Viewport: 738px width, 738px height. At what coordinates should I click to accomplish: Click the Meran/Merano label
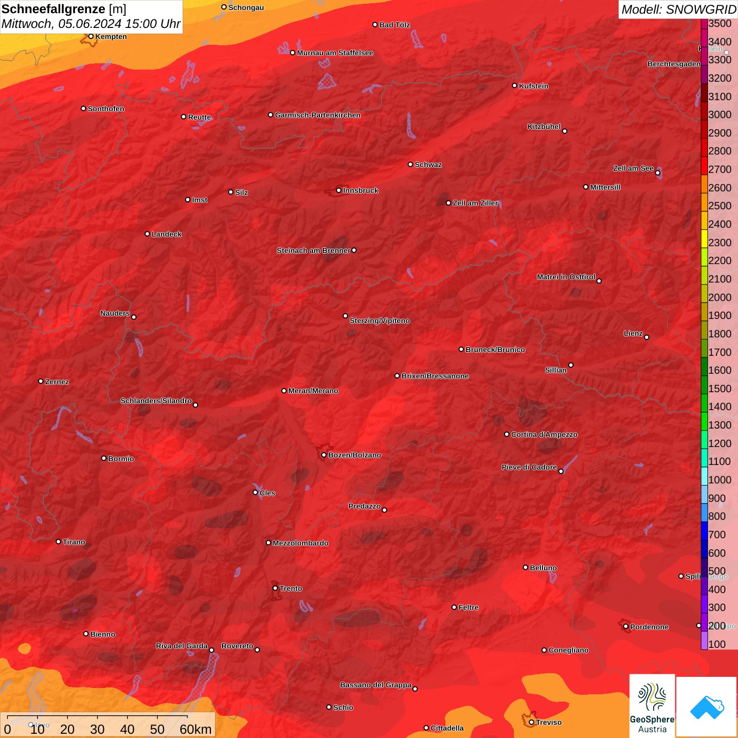tap(313, 391)
